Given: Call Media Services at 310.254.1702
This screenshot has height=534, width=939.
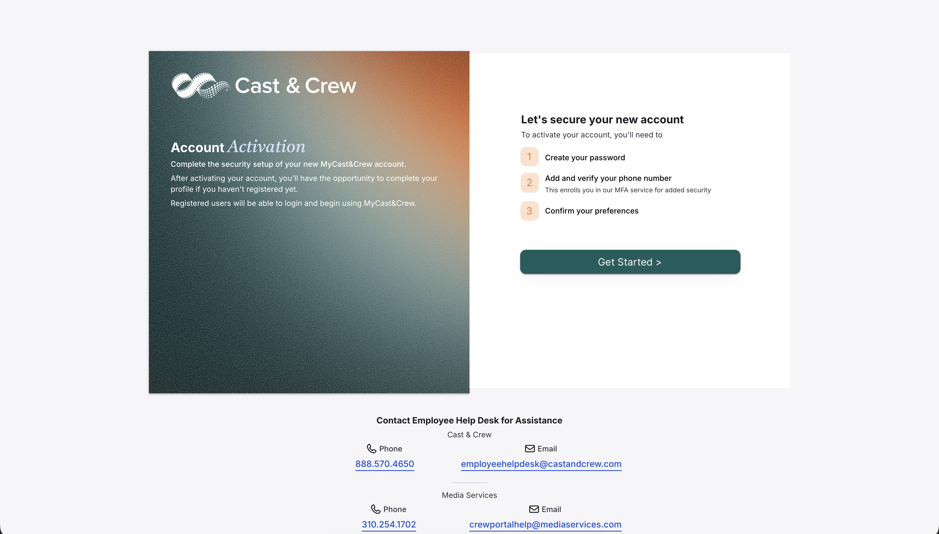Looking at the screenshot, I should 389,524.
